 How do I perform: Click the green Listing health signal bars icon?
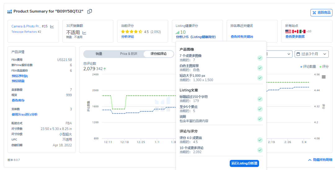(177, 32)
